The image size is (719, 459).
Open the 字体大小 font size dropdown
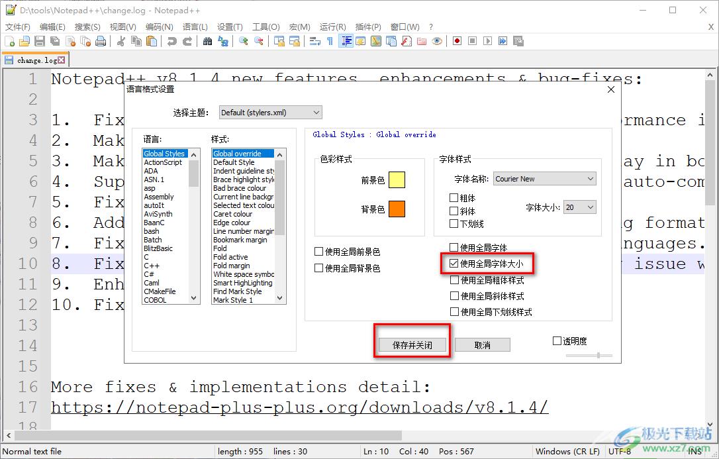tap(579, 207)
